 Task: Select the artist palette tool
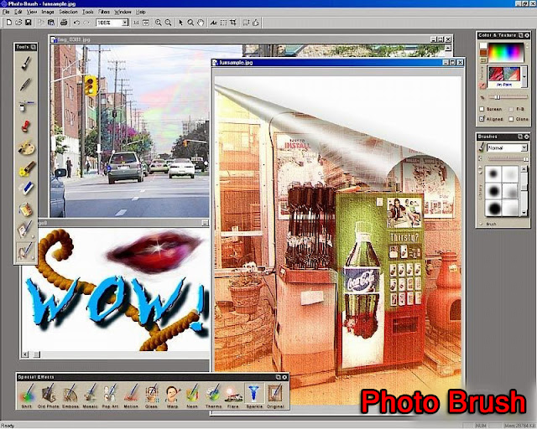tap(26, 147)
